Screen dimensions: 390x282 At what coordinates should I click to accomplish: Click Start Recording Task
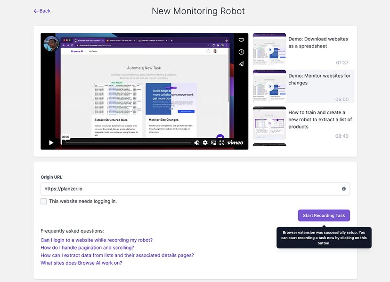pos(324,215)
